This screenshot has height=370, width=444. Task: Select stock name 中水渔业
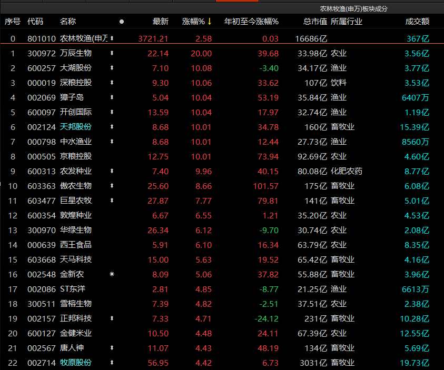pyautogui.click(x=76, y=142)
